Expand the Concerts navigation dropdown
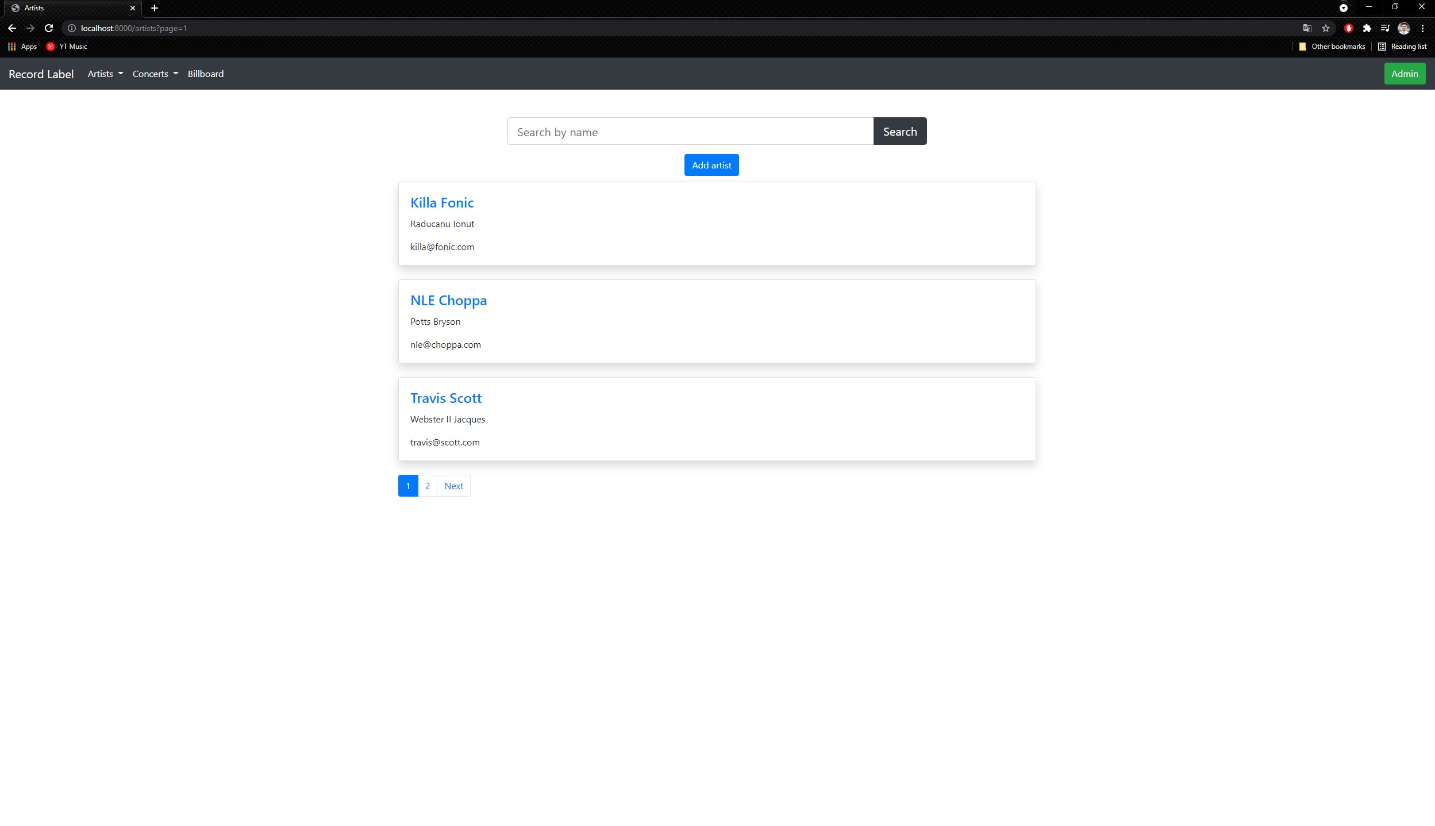 pyautogui.click(x=155, y=74)
